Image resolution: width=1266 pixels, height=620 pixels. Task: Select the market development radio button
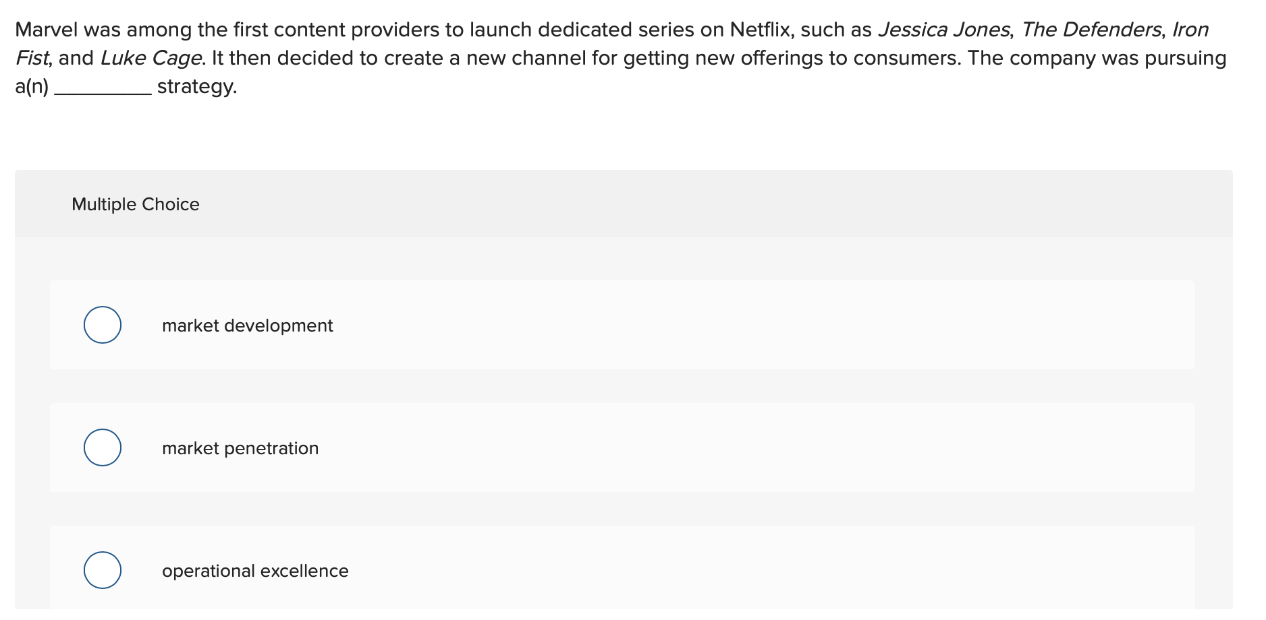pyautogui.click(x=103, y=325)
